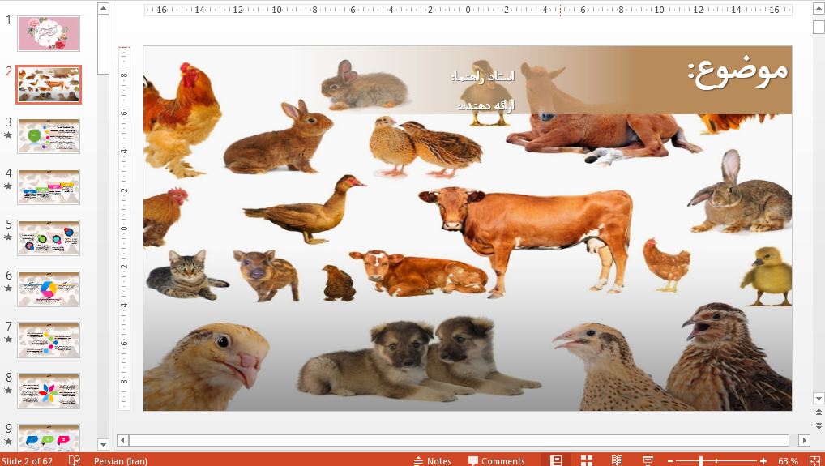Click the Persian (Iran) language indicator

pos(121,460)
